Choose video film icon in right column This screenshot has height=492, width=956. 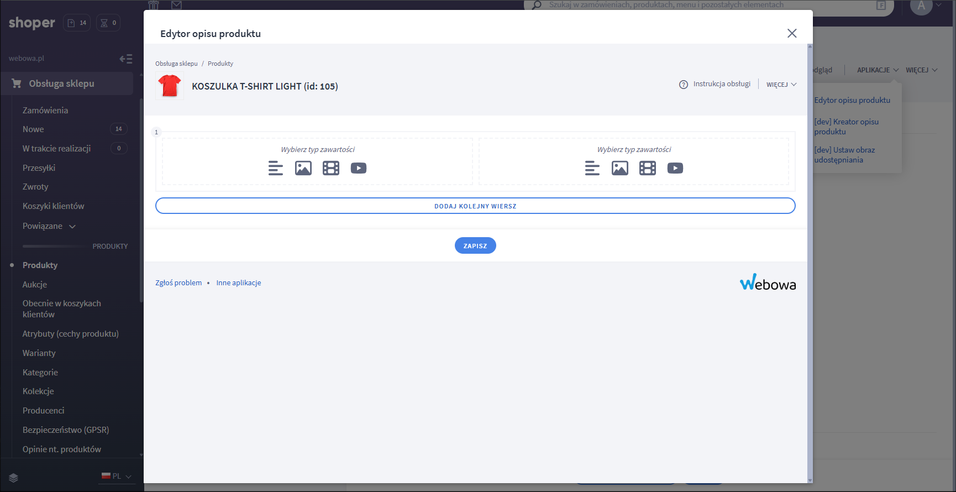tap(647, 168)
